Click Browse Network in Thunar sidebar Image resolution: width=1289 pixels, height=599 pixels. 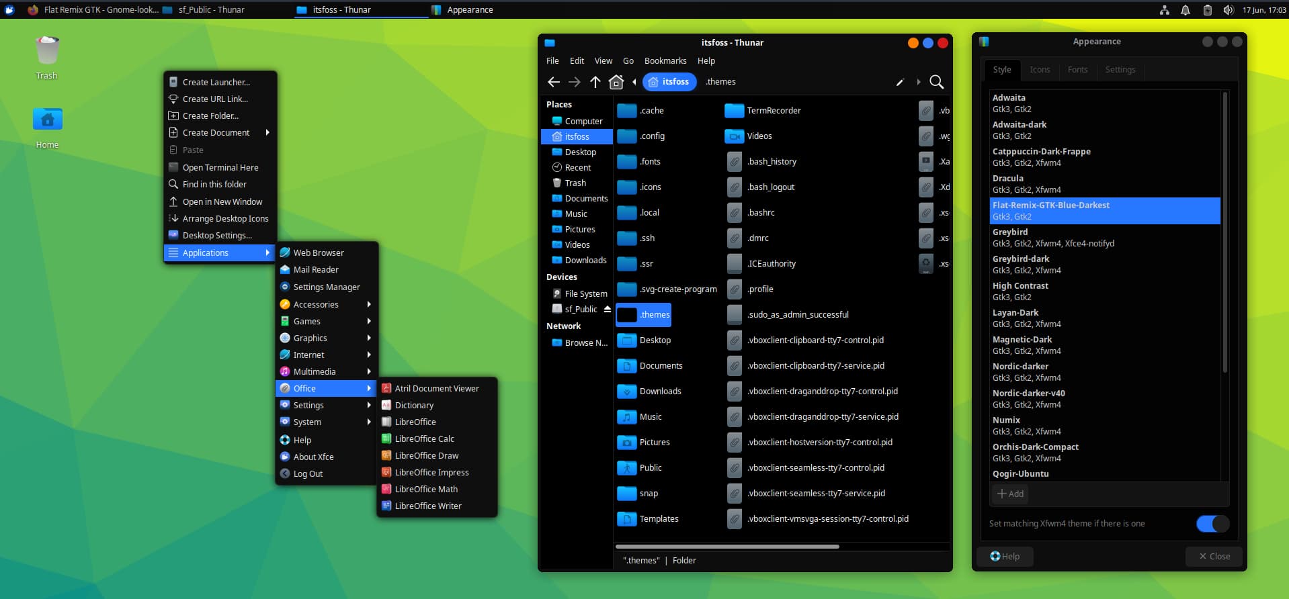(x=577, y=343)
